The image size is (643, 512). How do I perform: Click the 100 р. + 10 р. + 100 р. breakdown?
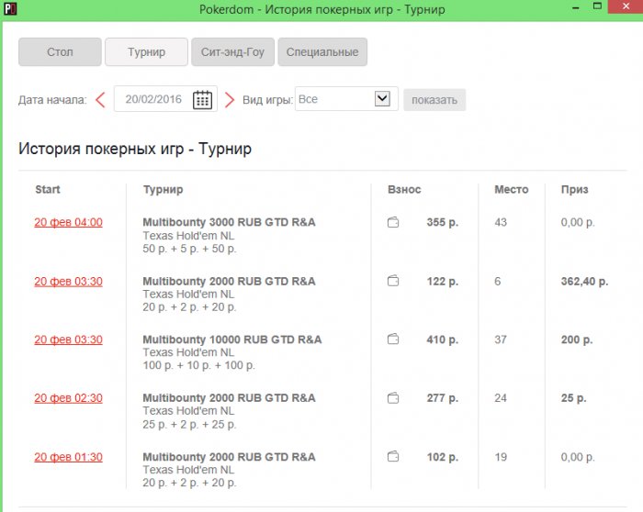click(x=199, y=365)
